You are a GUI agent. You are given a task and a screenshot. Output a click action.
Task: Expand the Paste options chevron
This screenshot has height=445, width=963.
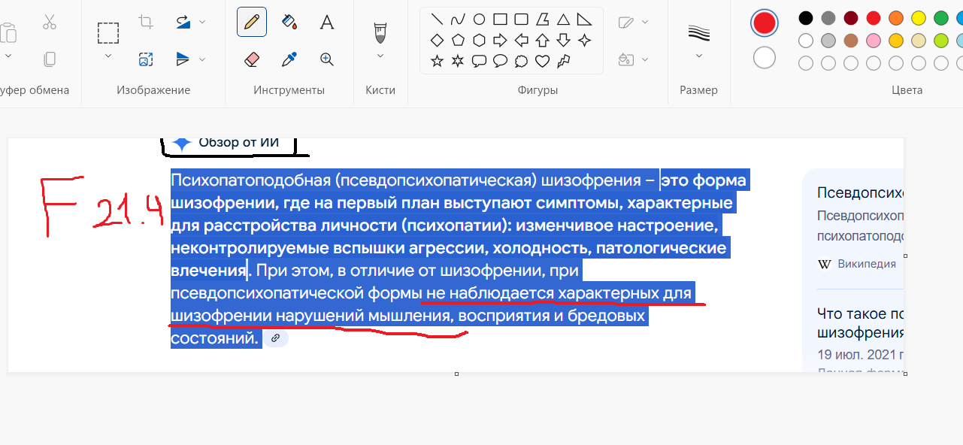coord(8,56)
